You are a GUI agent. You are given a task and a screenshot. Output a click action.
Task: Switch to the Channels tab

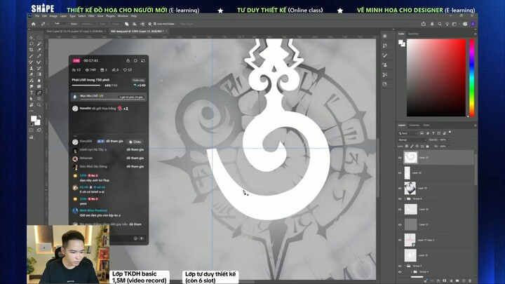[415, 126]
